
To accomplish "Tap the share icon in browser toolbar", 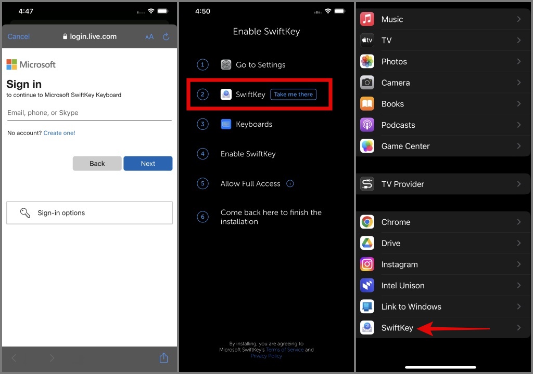I will click(x=164, y=358).
